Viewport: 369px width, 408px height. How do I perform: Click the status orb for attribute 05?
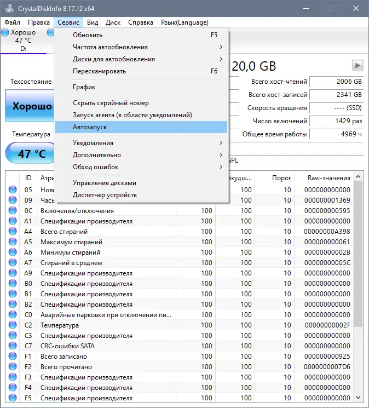[13, 189]
